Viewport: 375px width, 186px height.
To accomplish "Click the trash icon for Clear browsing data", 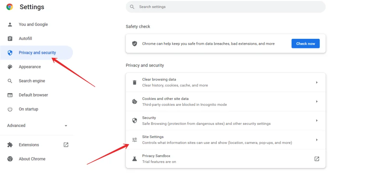I will coord(135,82).
